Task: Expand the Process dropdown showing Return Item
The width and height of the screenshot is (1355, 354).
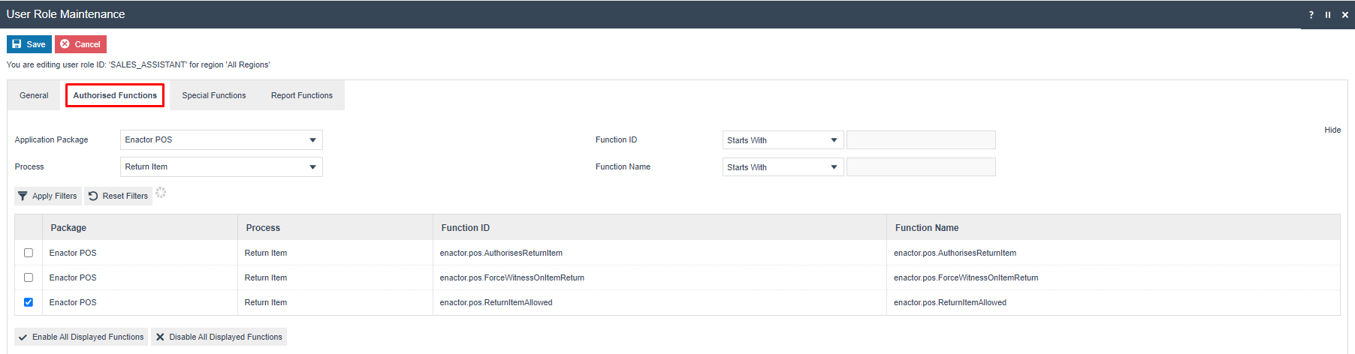Action: tap(222, 167)
